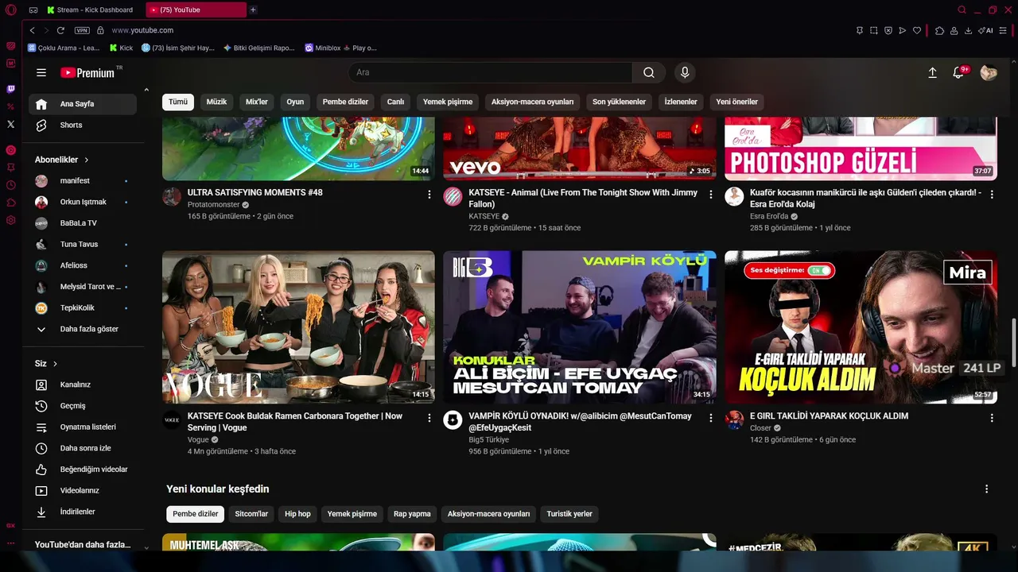Open the Opera easy setup menu
Image resolution: width=1018 pixels, height=572 pixels.
tap(1004, 30)
